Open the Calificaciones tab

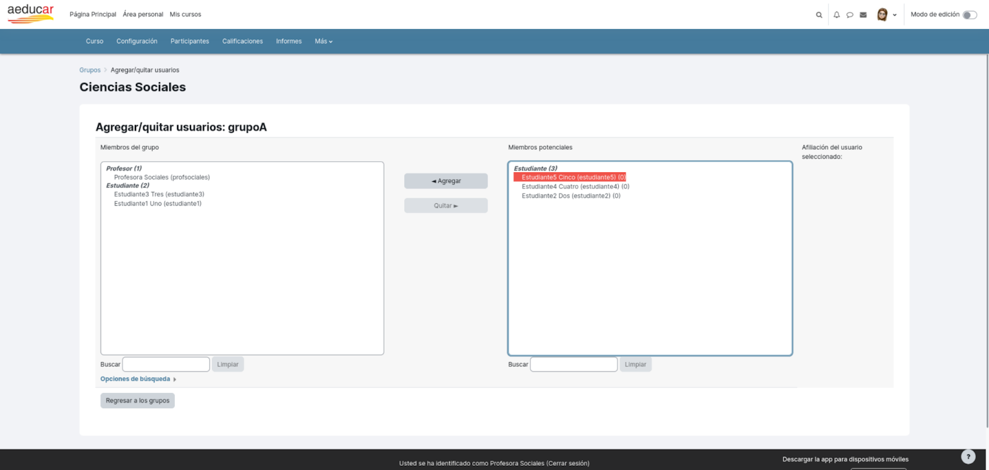click(x=242, y=41)
